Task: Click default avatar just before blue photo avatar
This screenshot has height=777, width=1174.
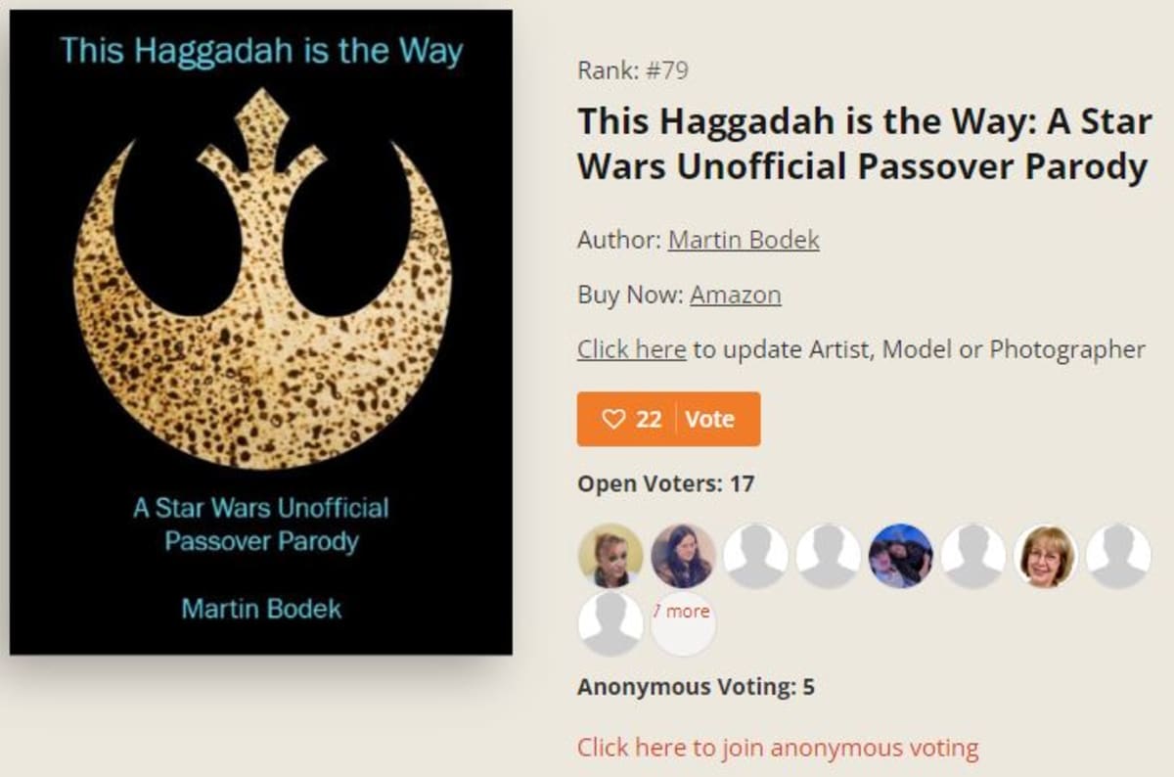Action: [828, 556]
